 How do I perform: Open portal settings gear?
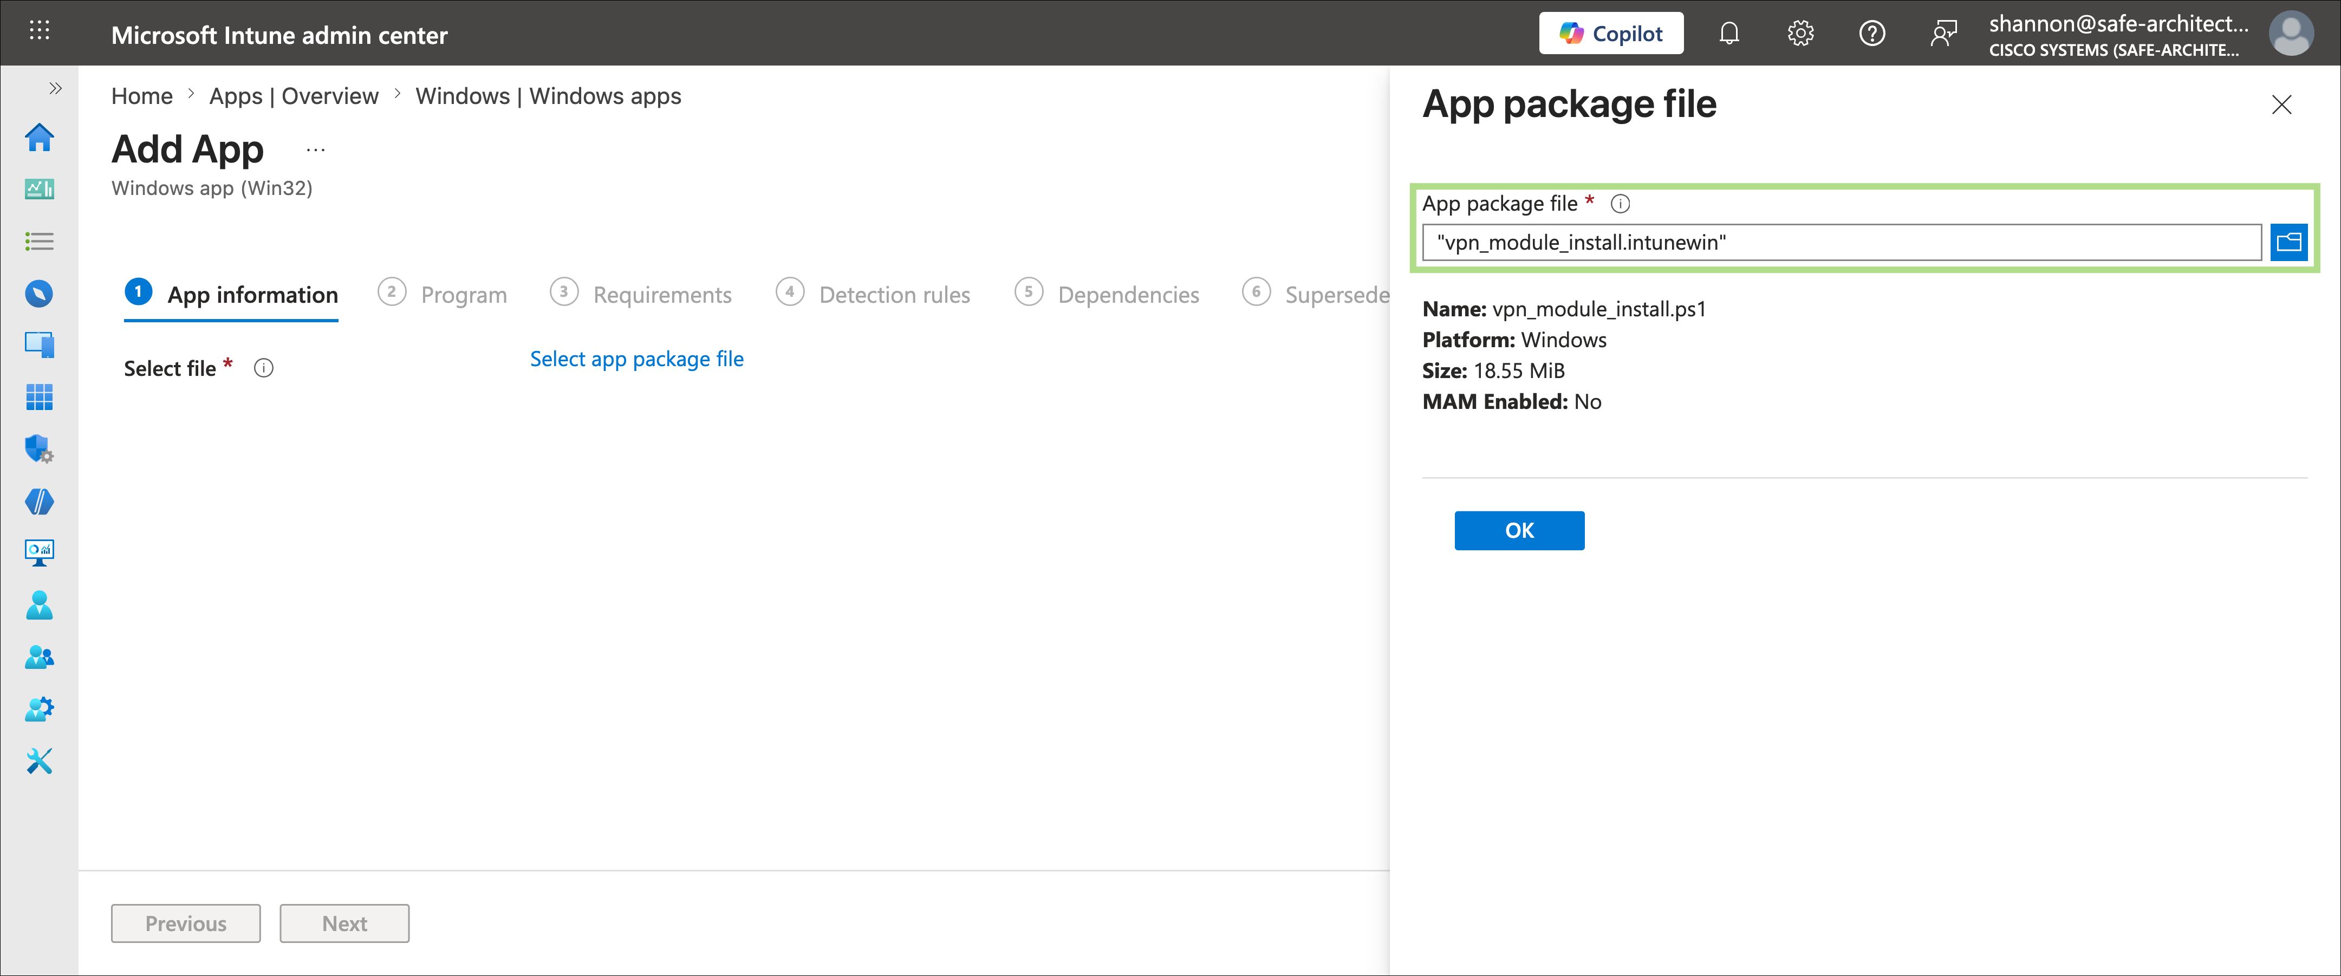coord(1800,34)
